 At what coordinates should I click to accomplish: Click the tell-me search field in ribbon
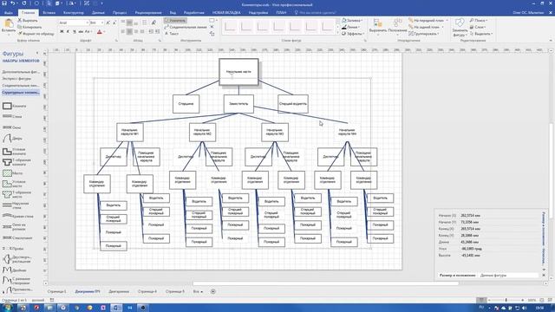click(x=315, y=12)
